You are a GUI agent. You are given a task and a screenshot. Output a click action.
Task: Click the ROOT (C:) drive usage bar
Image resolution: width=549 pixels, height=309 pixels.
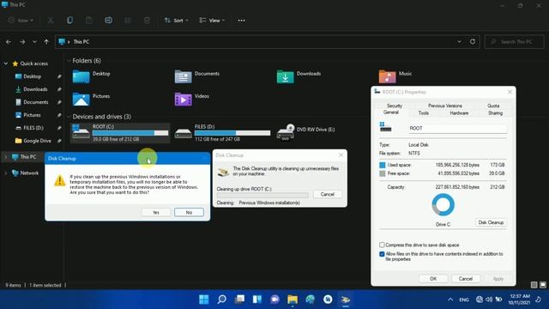click(x=130, y=133)
